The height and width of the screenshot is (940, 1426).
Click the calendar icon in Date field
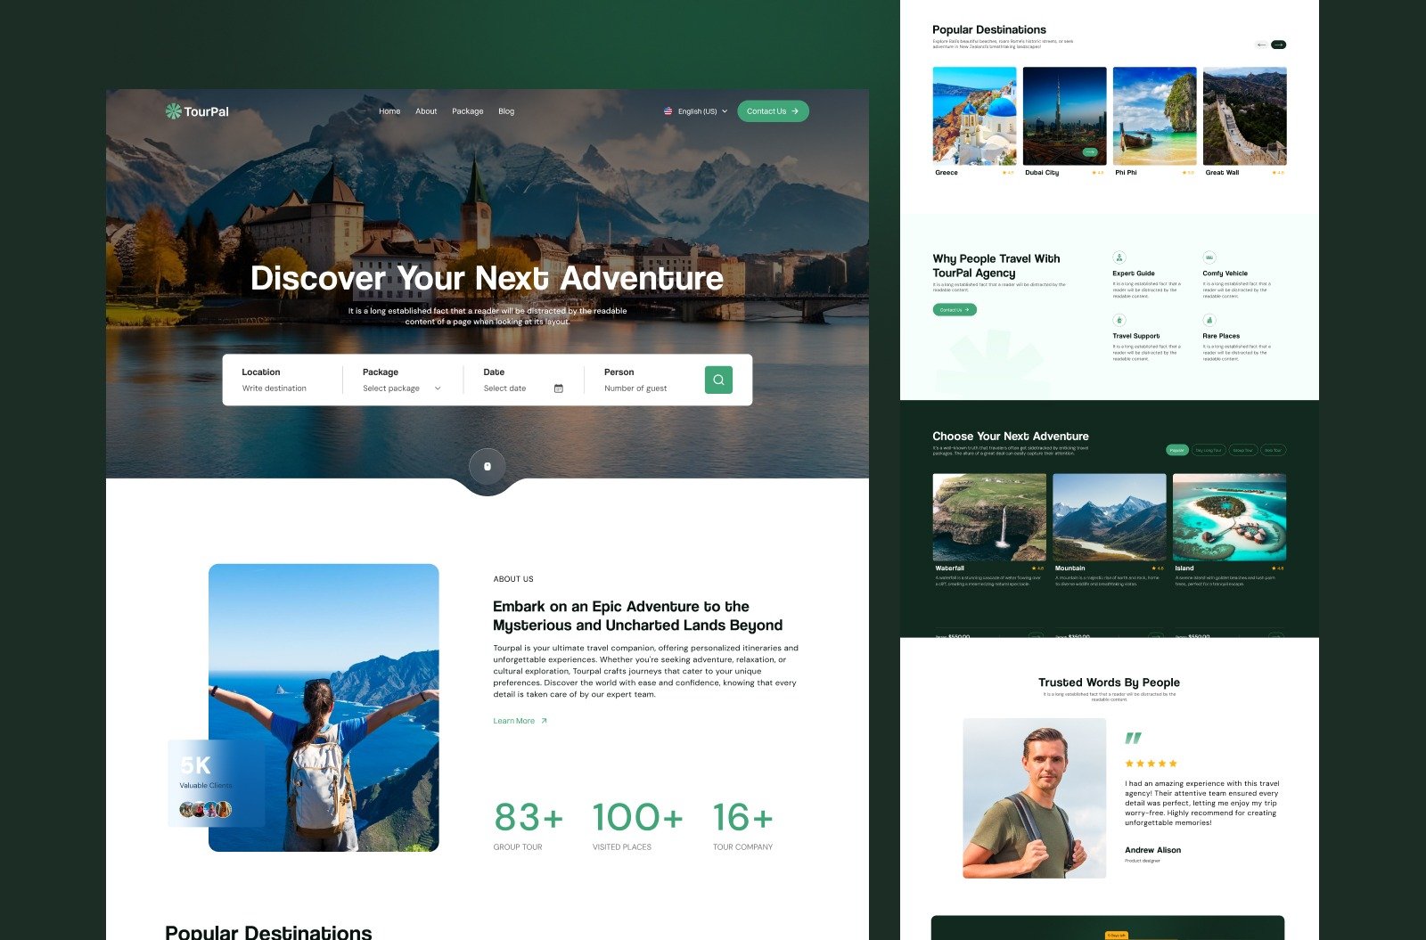tap(559, 388)
